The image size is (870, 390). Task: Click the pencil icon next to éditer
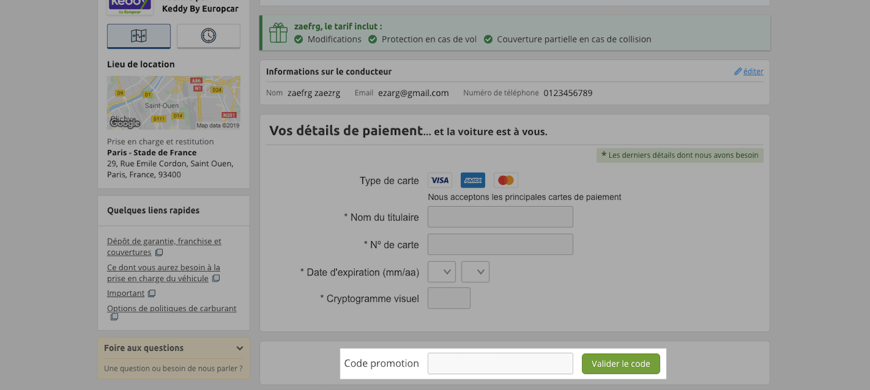point(737,71)
